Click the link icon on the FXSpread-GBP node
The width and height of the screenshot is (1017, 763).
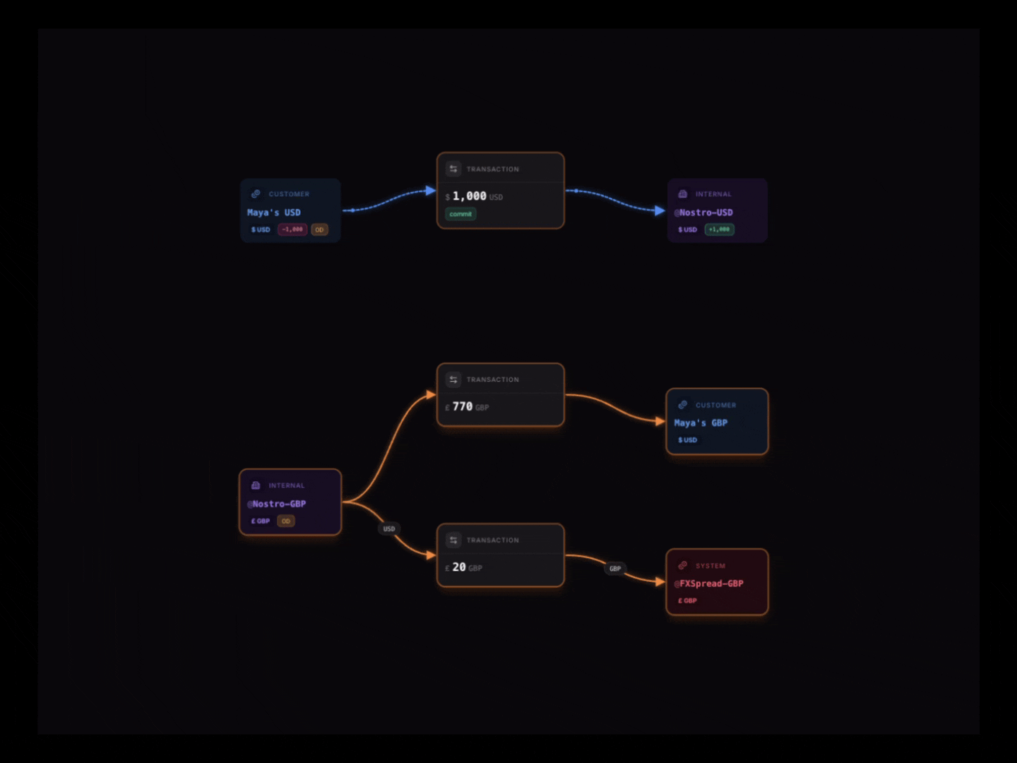coord(682,565)
